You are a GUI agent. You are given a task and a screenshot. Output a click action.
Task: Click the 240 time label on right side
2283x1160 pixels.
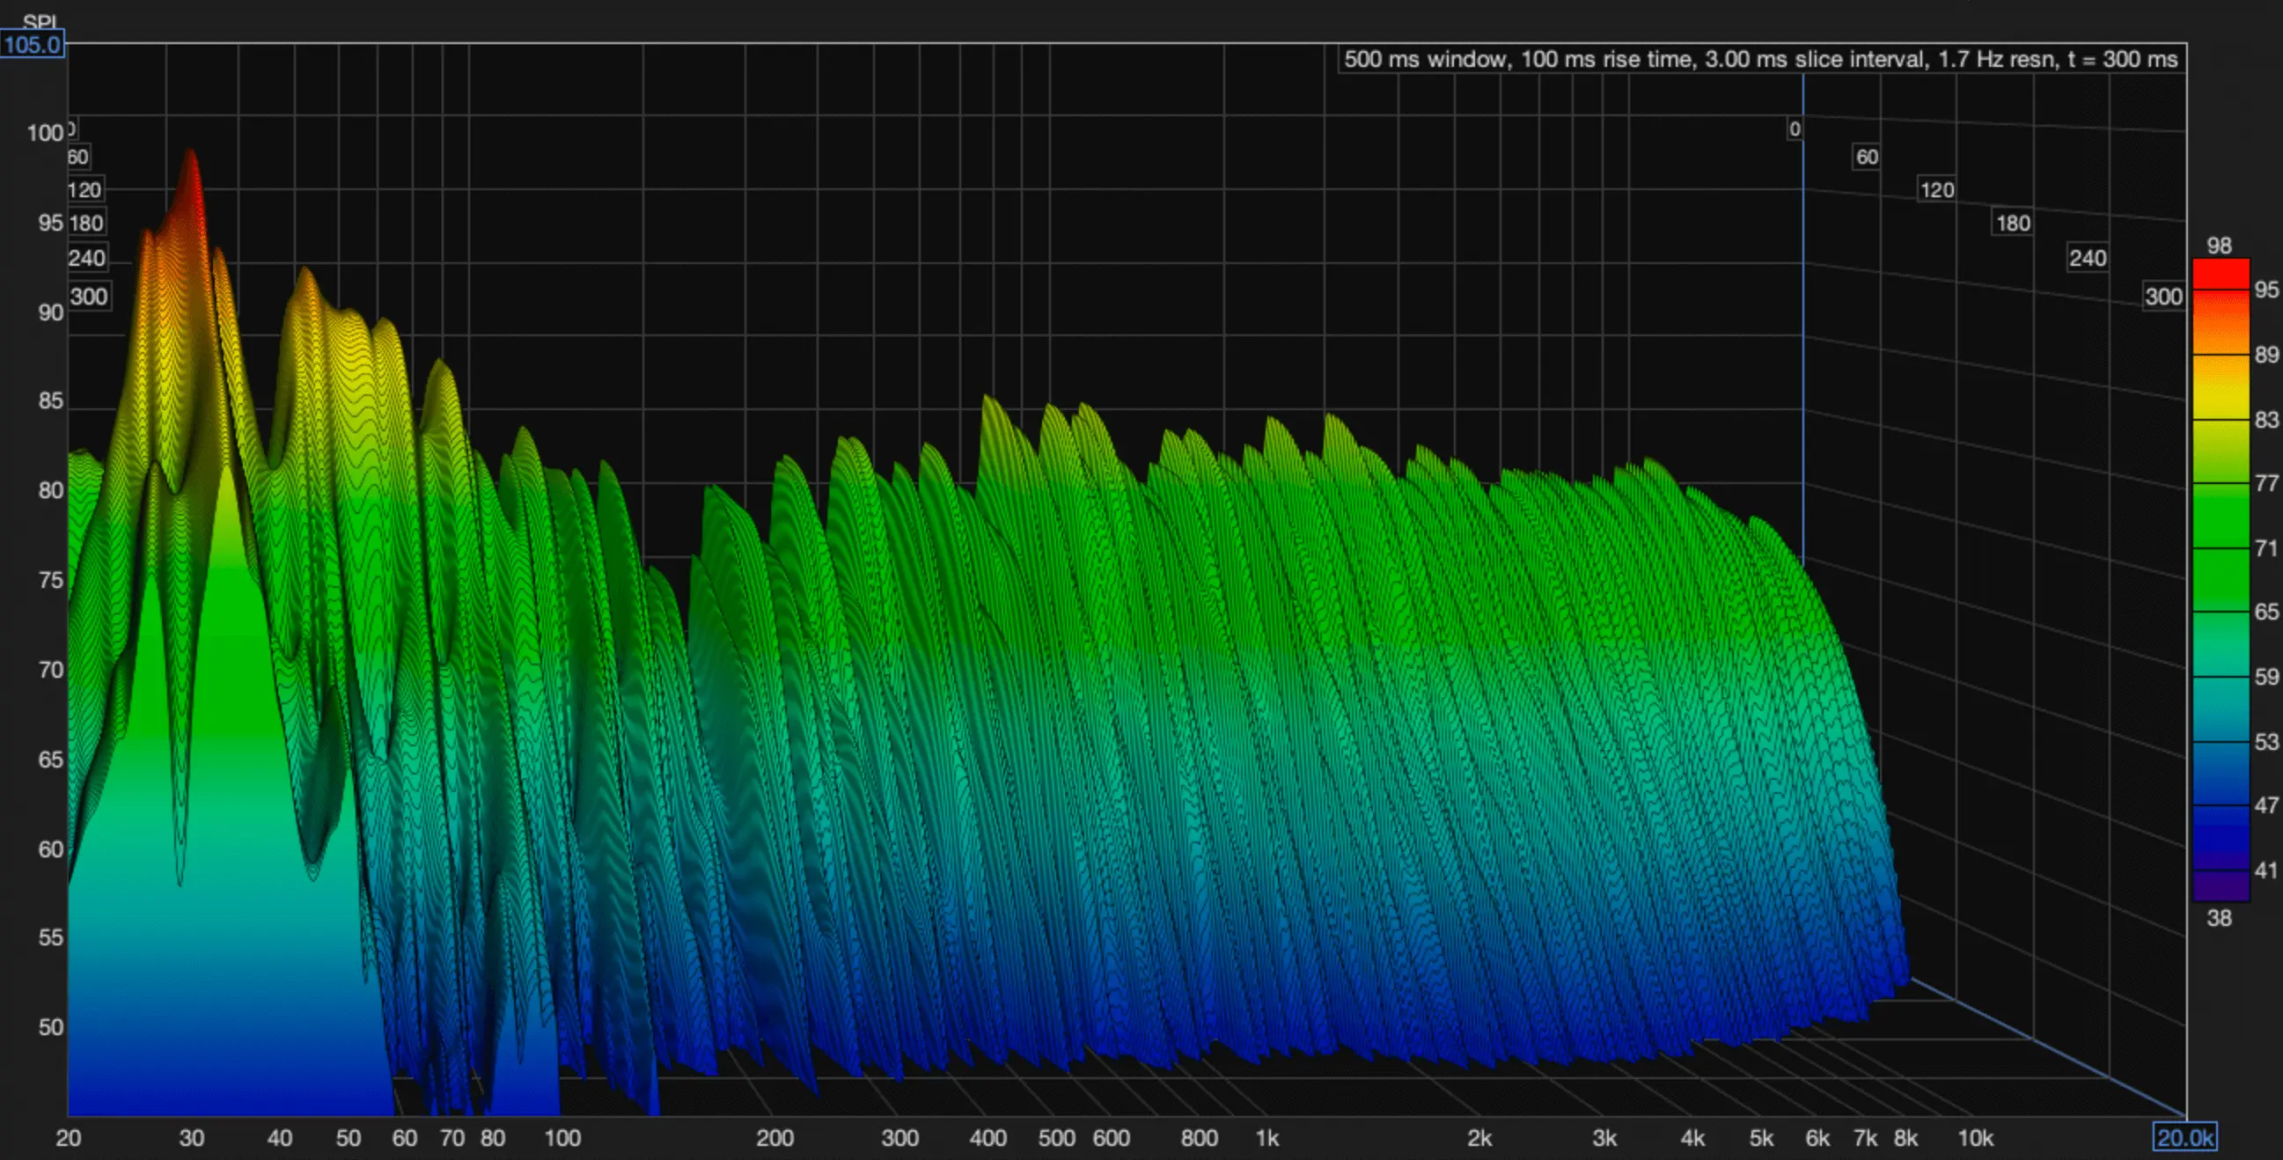click(x=2087, y=258)
